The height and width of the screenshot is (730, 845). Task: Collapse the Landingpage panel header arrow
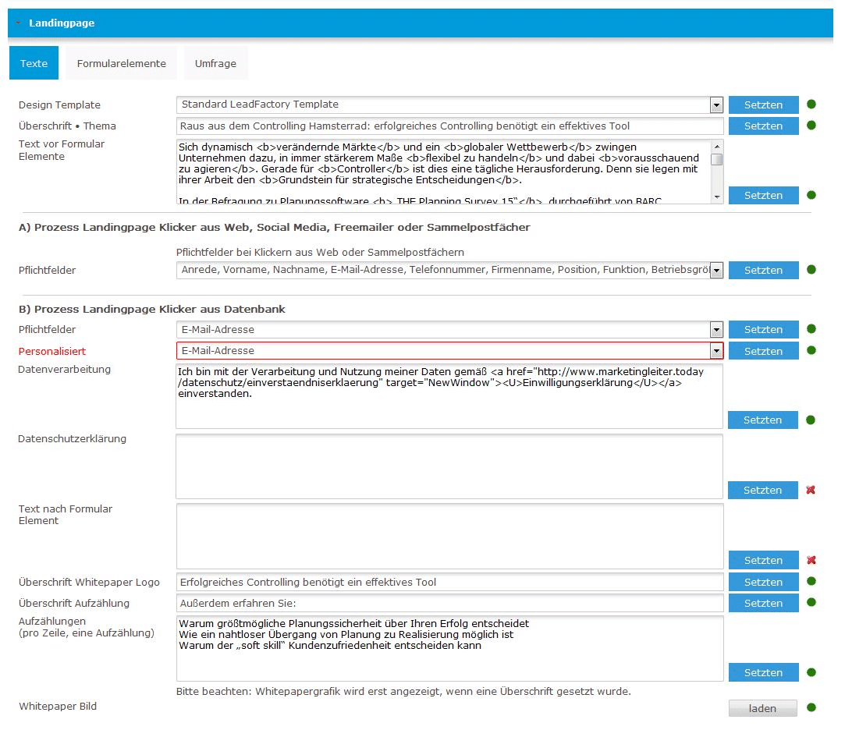coord(19,23)
